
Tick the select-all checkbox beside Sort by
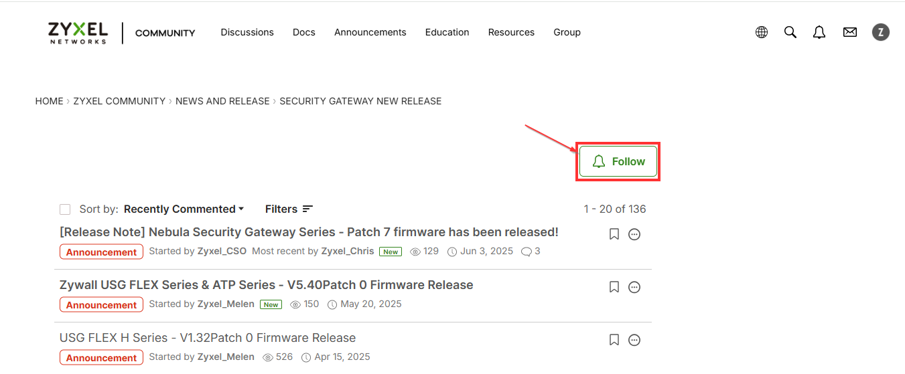pos(65,209)
